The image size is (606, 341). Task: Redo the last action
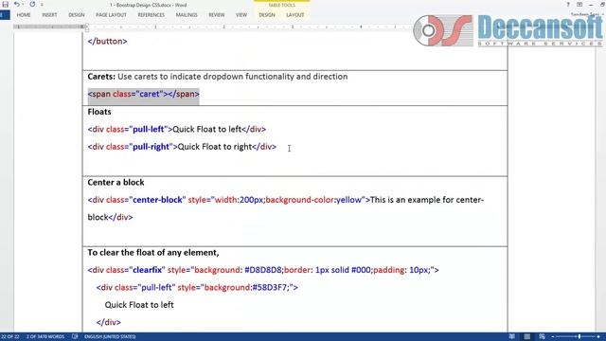32,4
